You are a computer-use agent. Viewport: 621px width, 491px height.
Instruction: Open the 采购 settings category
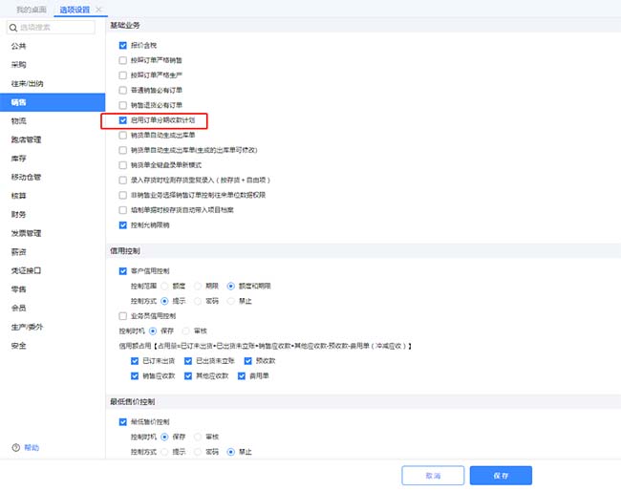click(19, 64)
